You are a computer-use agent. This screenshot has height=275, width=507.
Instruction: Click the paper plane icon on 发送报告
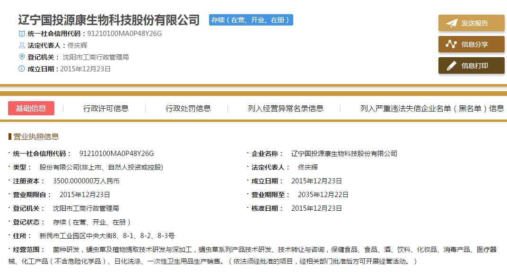click(x=452, y=23)
